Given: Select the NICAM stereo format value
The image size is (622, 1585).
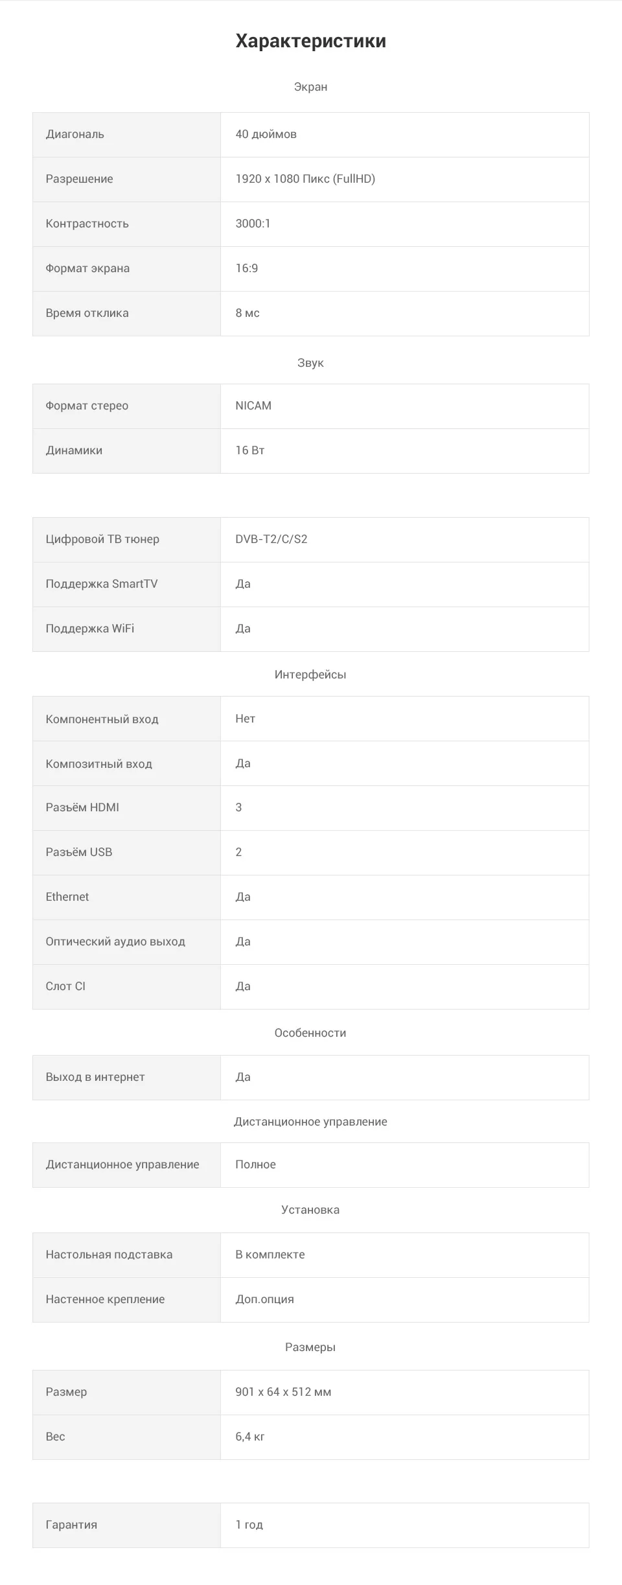Looking at the screenshot, I should click(253, 406).
